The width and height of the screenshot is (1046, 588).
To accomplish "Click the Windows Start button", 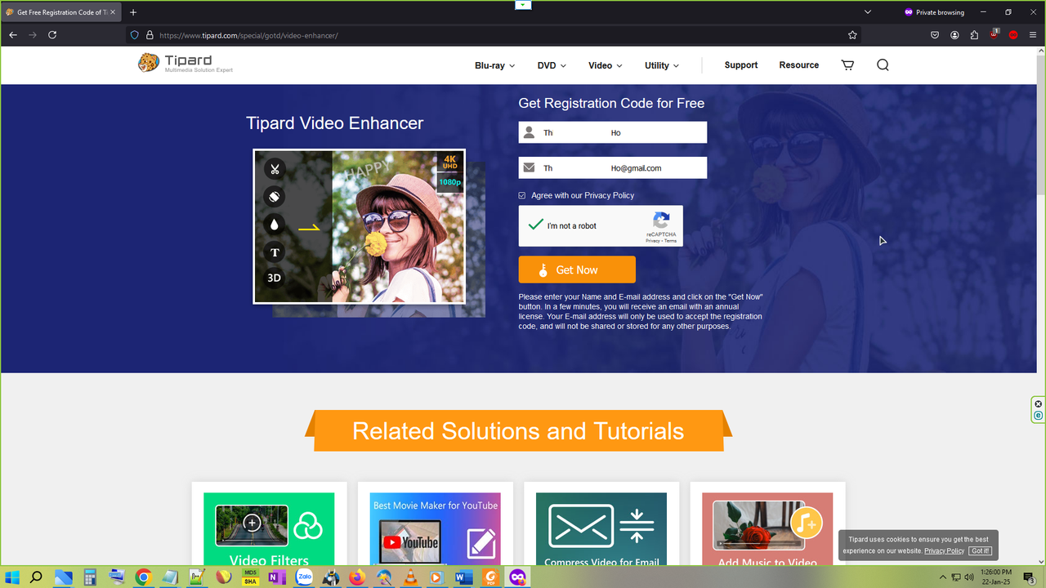I will [11, 577].
